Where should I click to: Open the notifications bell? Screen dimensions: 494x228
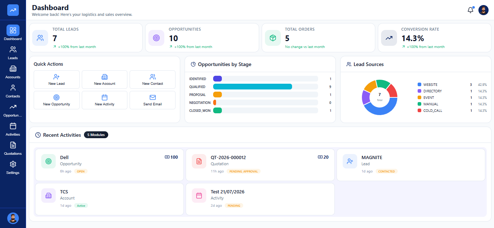click(x=470, y=10)
